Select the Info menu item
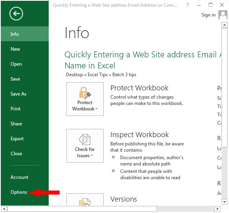229x213 pixels. [x=25, y=34]
